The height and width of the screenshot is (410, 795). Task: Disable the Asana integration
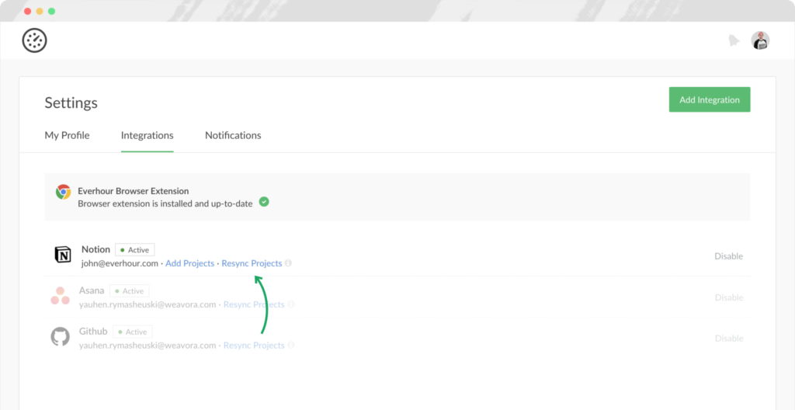[729, 297]
